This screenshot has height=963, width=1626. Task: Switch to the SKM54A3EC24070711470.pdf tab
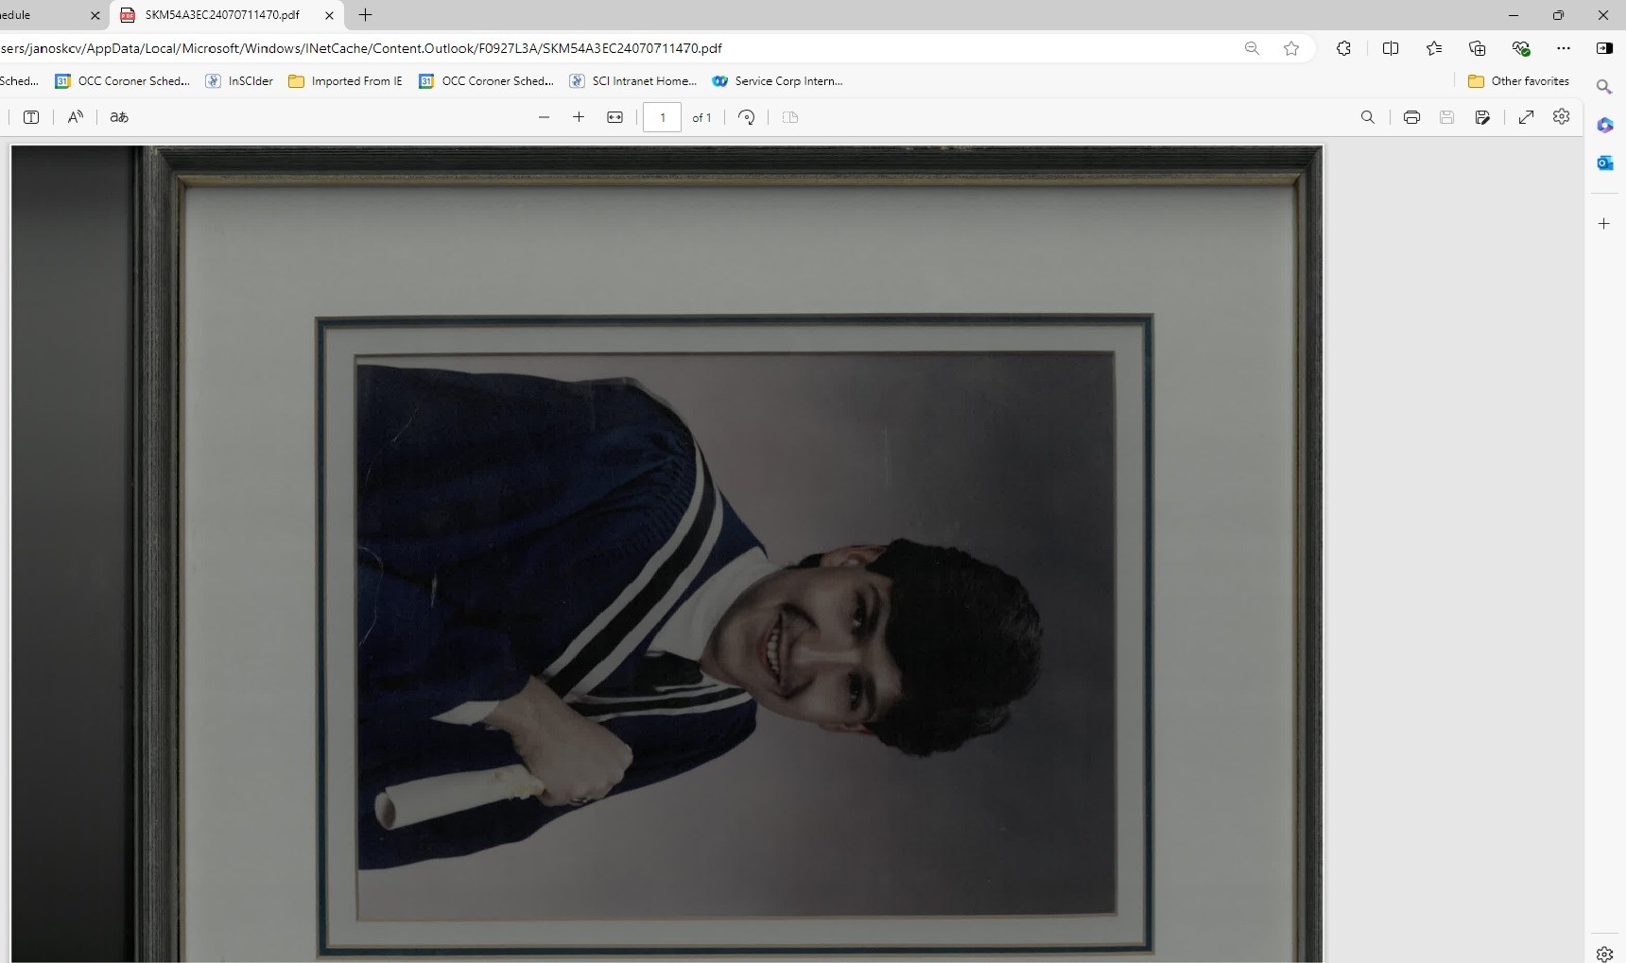click(222, 15)
